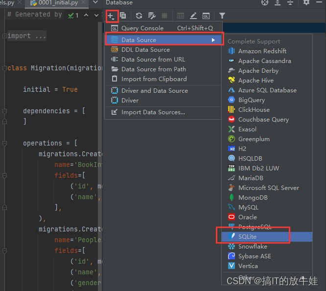
Task: Choose Amazon Redshift data source
Action: [267, 51]
